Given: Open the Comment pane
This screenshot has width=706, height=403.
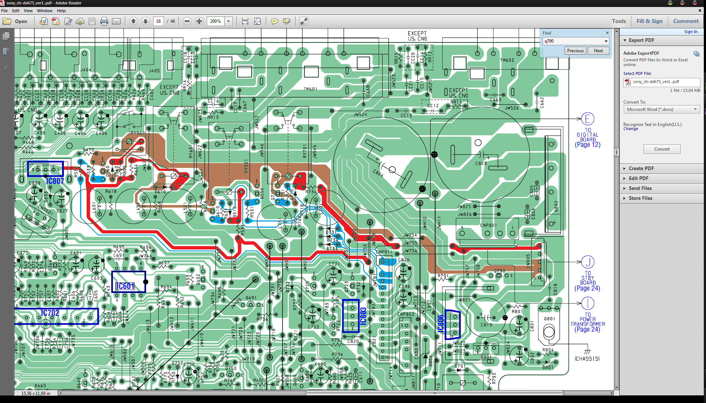Looking at the screenshot, I should [x=686, y=21].
